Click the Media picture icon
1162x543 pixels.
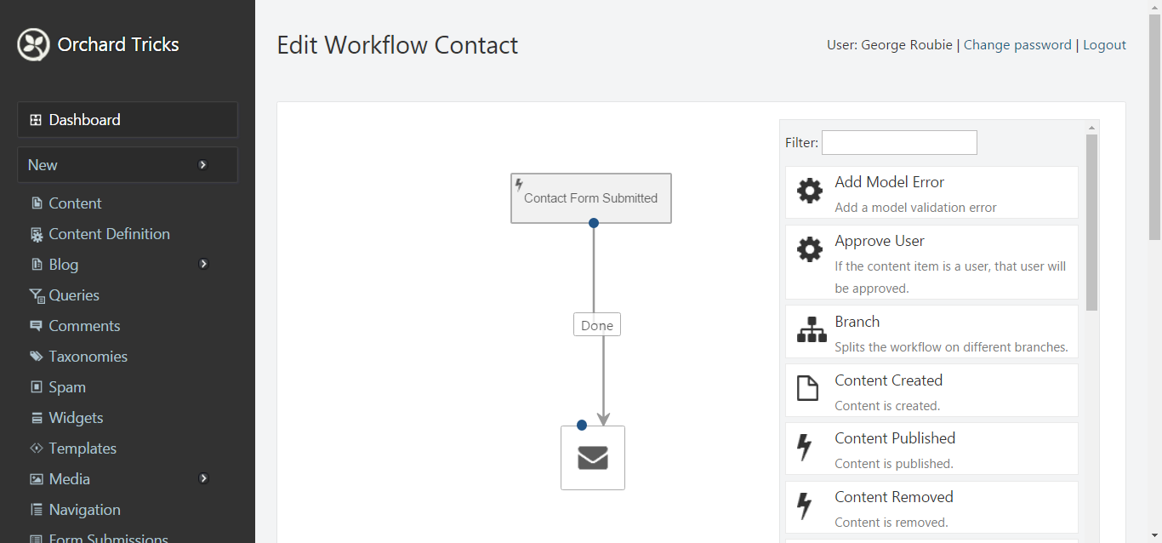[37, 479]
